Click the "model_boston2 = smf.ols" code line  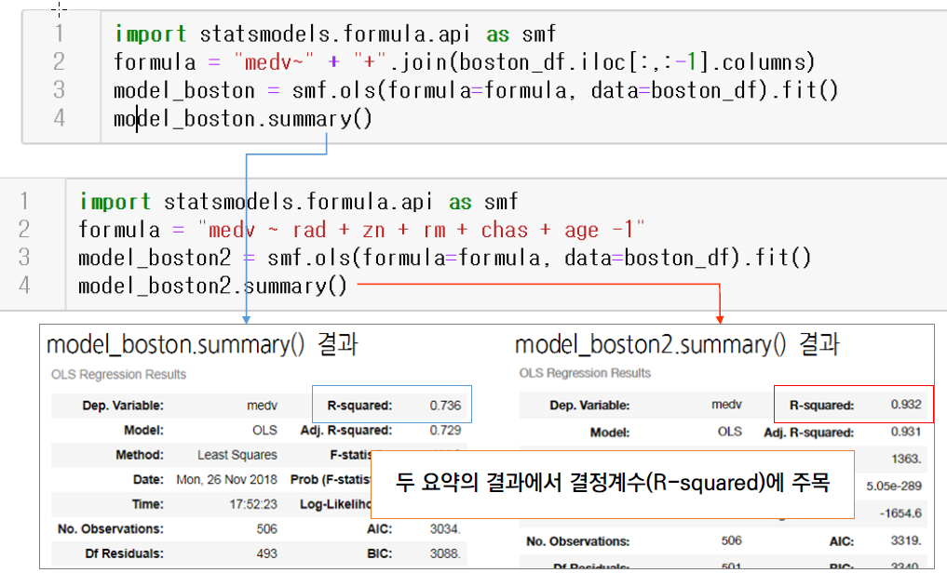444,259
